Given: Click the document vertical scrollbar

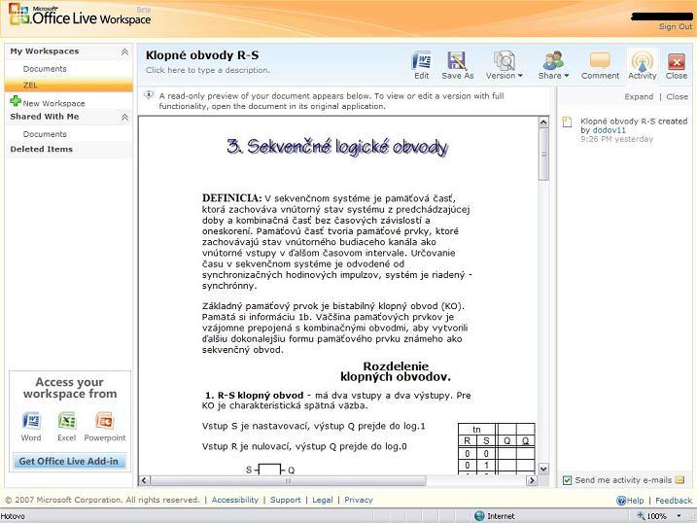Looking at the screenshot, I should pos(543,292).
